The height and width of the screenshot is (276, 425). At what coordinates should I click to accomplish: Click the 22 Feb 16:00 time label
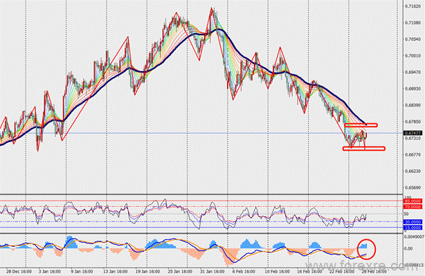342,271
